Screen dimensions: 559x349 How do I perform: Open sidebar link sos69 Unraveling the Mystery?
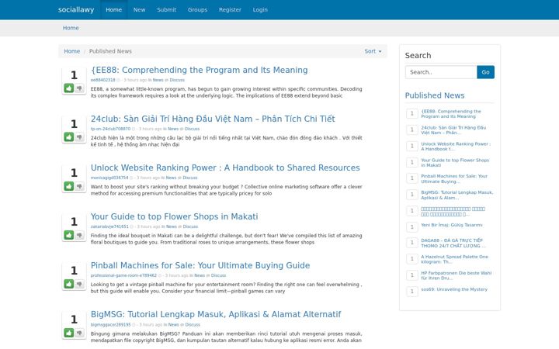[x=454, y=289]
